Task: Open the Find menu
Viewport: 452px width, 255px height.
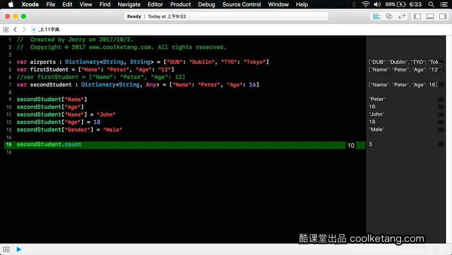Action: [x=105, y=4]
